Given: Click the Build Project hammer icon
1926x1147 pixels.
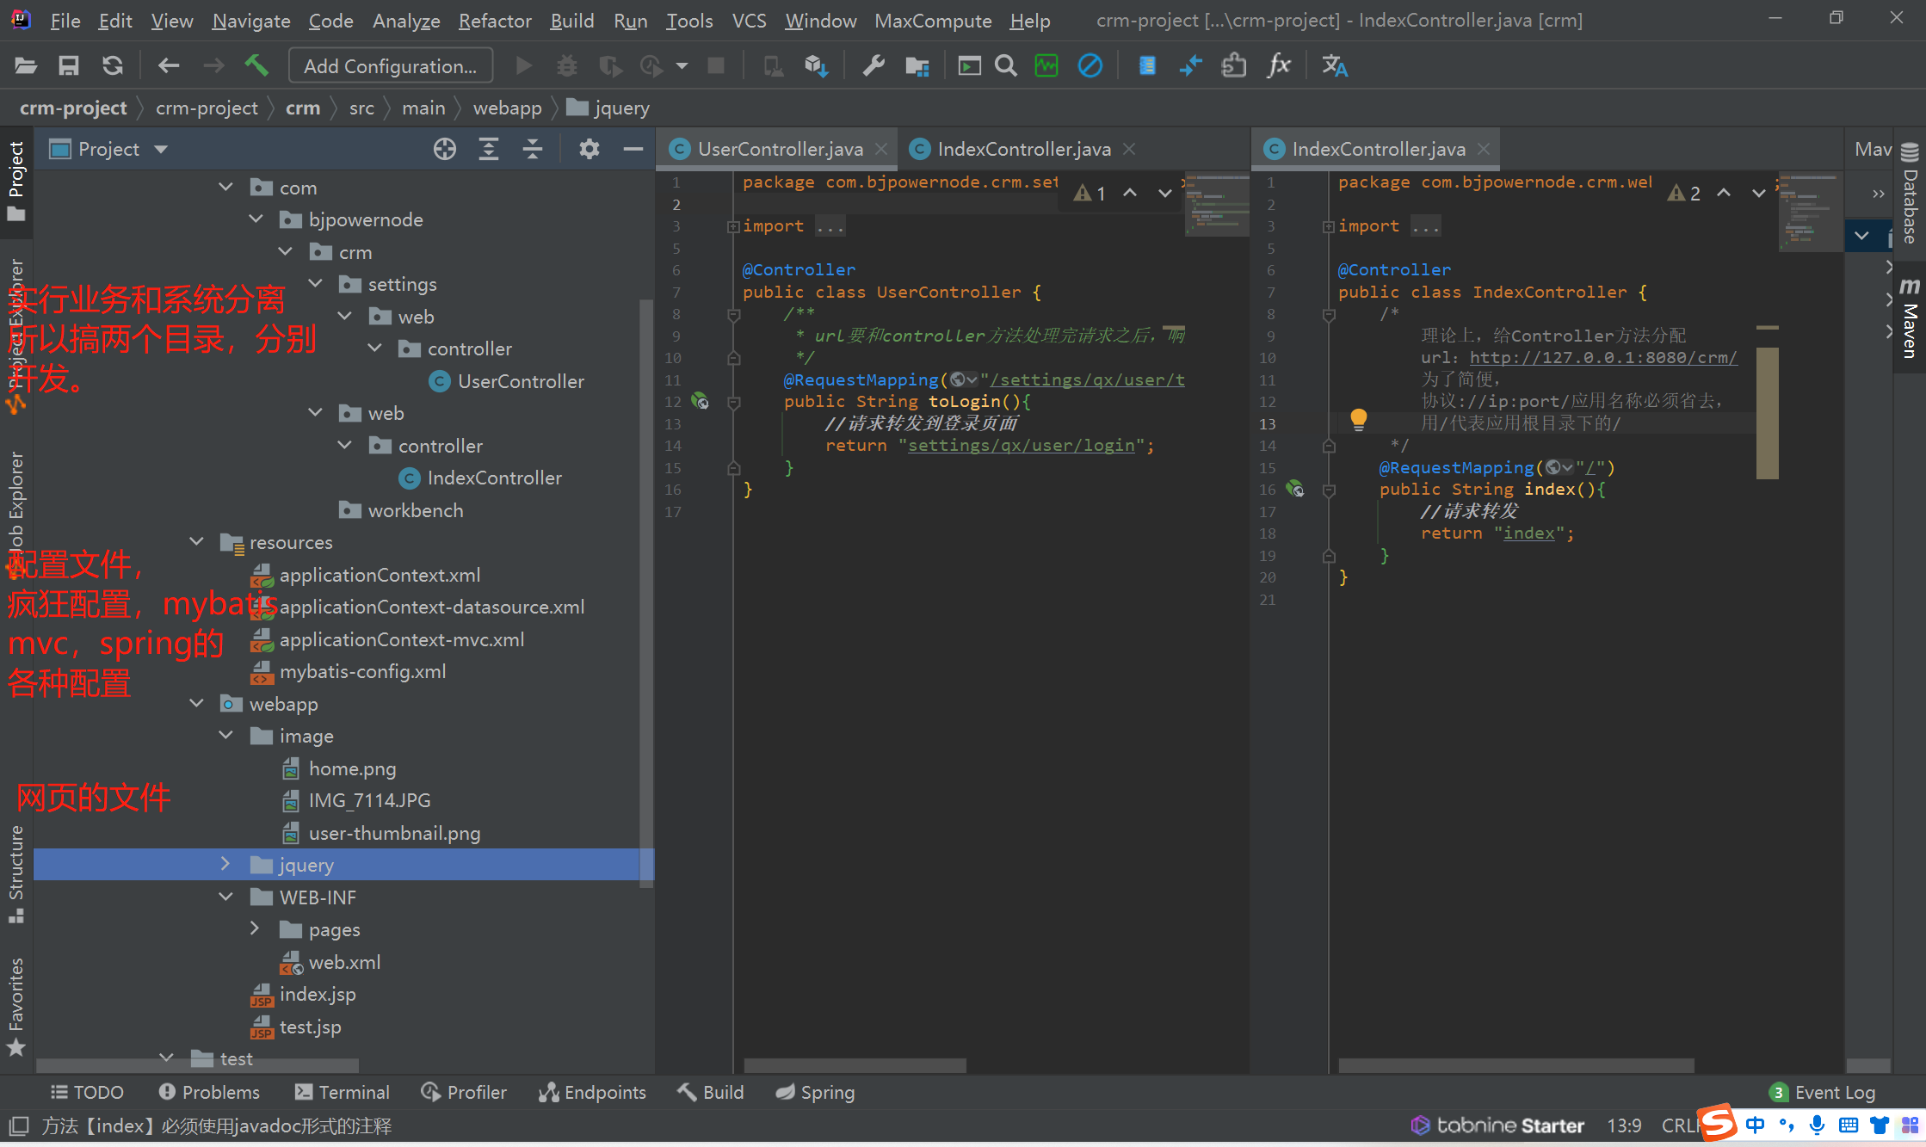Looking at the screenshot, I should pyautogui.click(x=256, y=65).
